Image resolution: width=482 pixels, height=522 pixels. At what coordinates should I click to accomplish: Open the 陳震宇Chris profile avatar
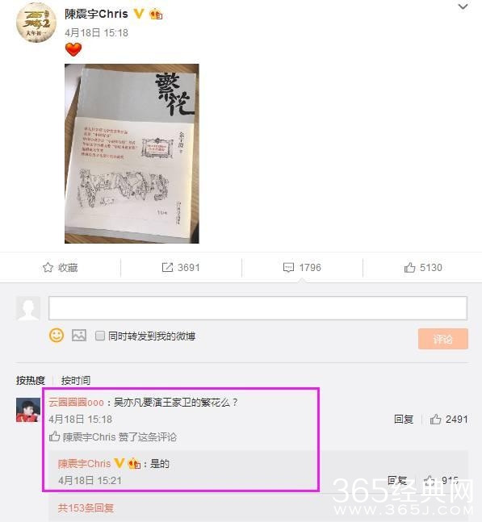[x=36, y=23]
